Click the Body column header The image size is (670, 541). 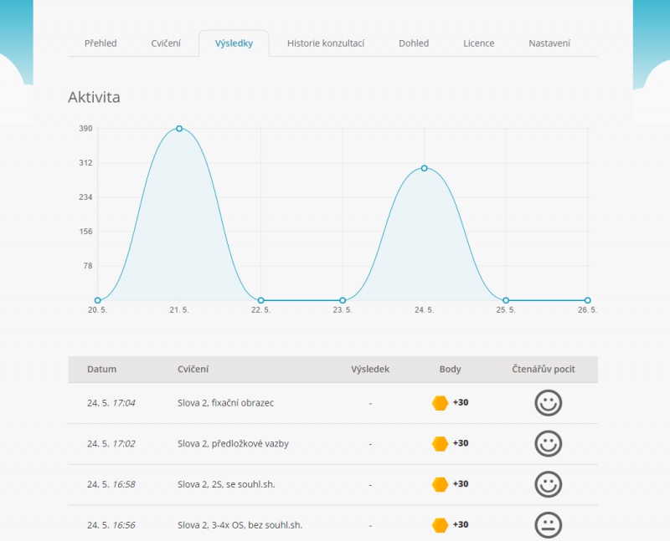[450, 369]
